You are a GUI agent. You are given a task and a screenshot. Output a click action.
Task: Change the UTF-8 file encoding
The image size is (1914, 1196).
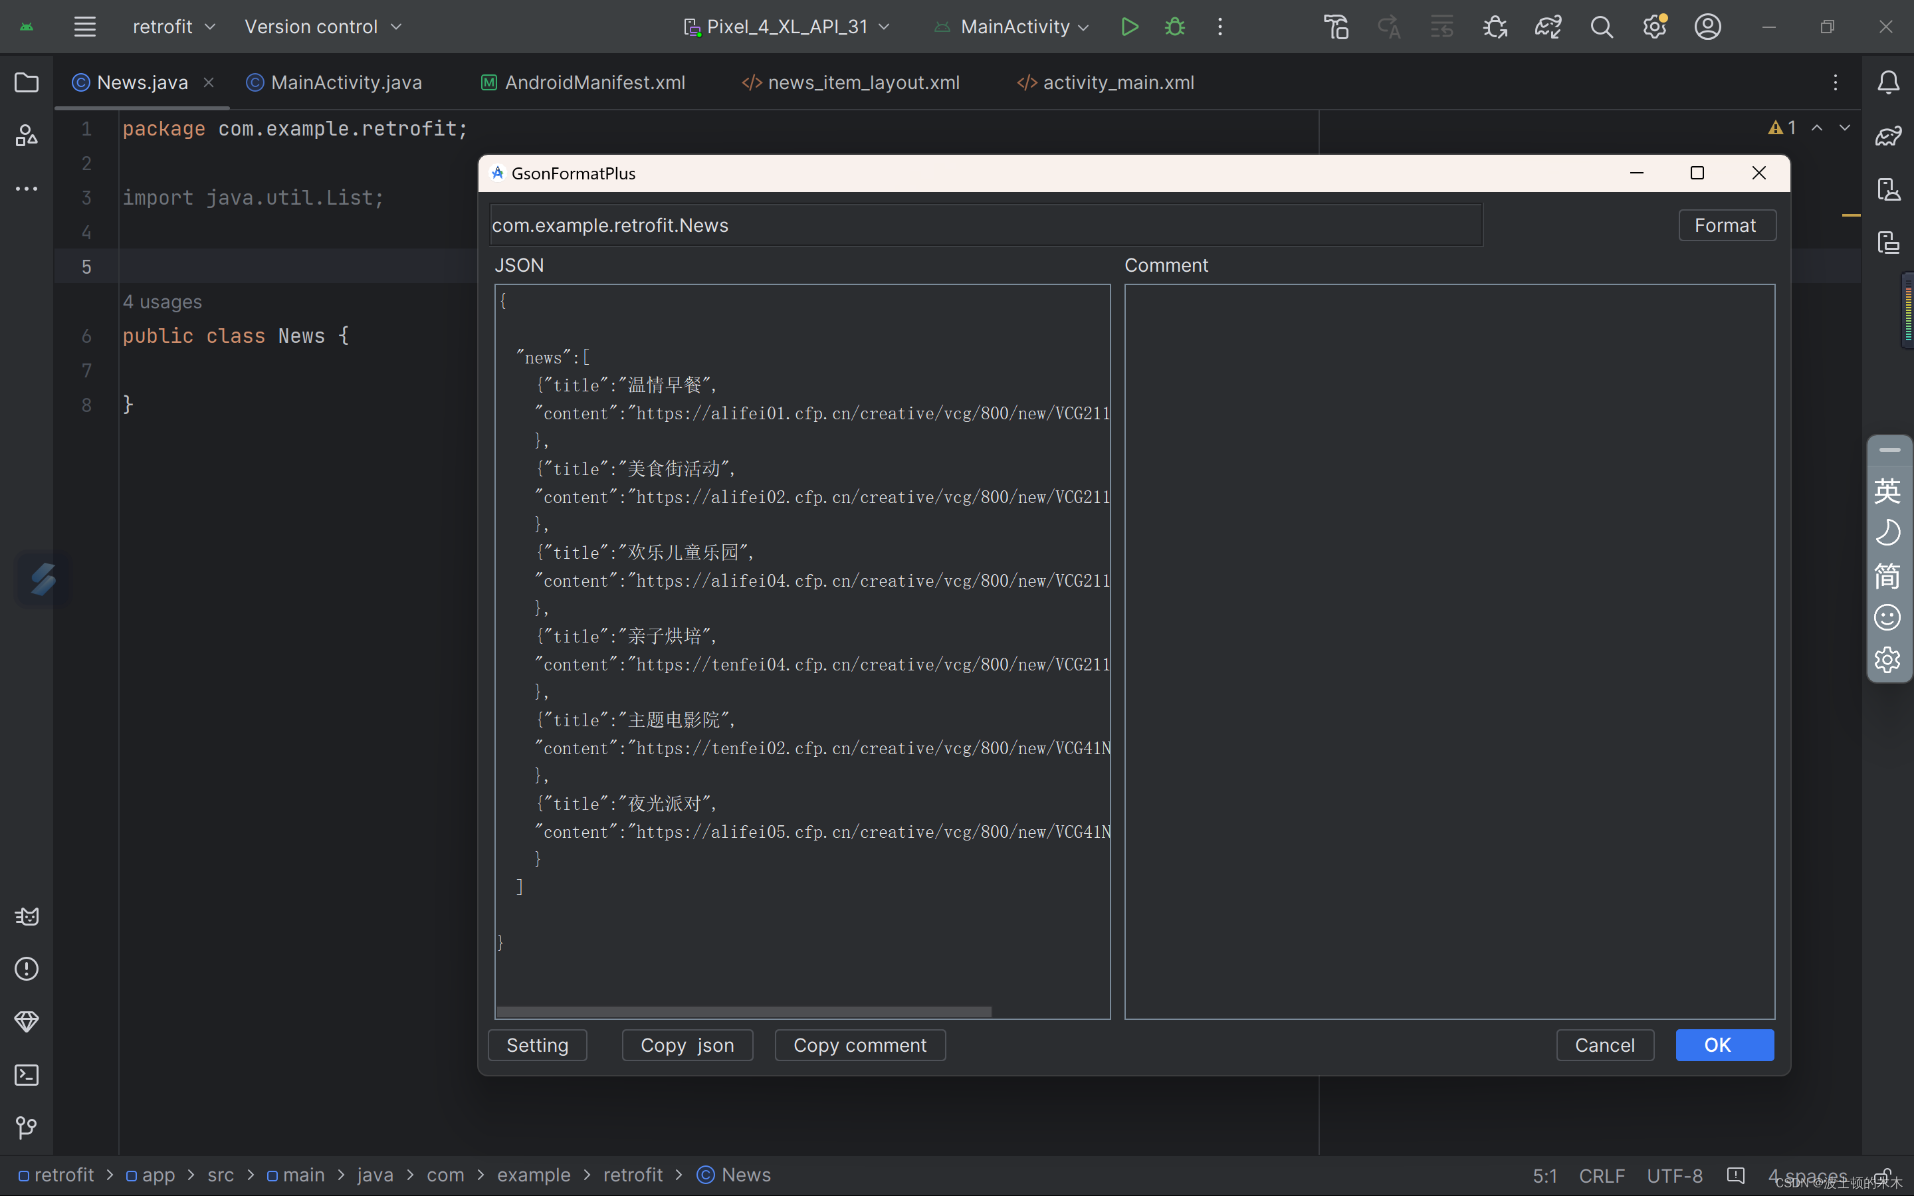[1674, 1175]
